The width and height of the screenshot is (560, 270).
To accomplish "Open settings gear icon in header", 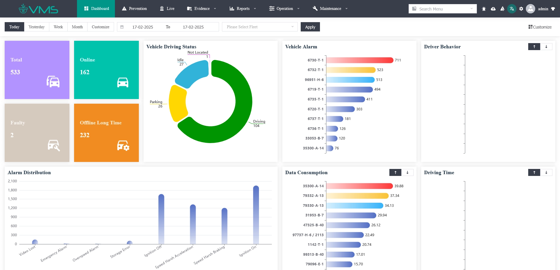I will (521, 9).
